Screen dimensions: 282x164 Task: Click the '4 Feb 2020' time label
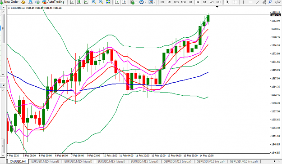pos(13,155)
